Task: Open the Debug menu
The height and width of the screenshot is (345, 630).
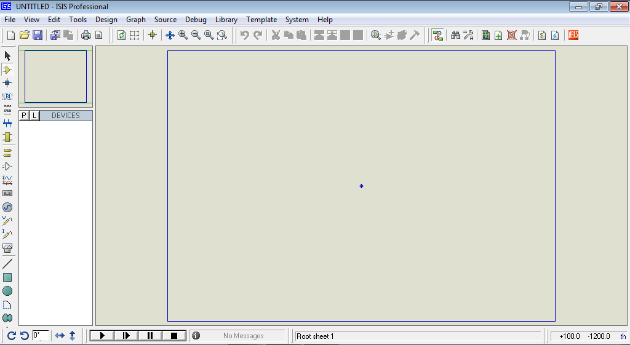Action: click(x=196, y=20)
